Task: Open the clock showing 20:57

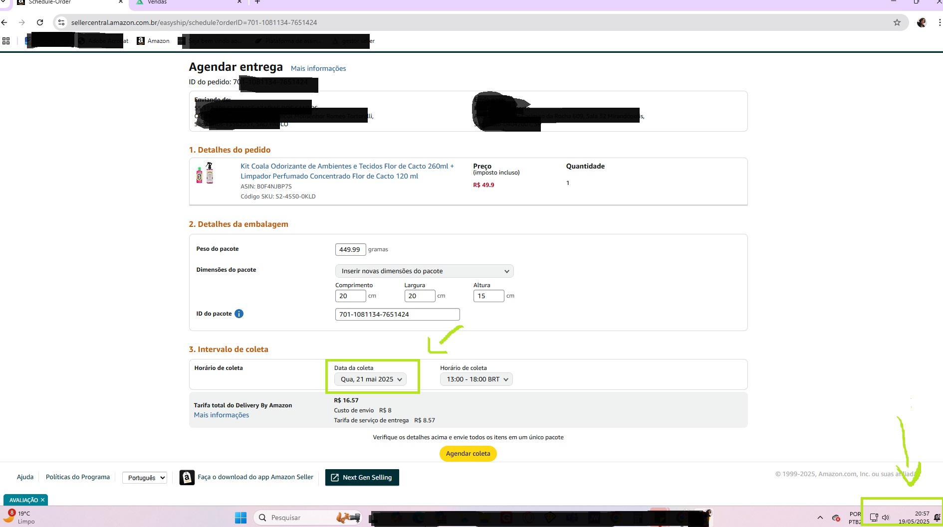Action: tap(914, 518)
